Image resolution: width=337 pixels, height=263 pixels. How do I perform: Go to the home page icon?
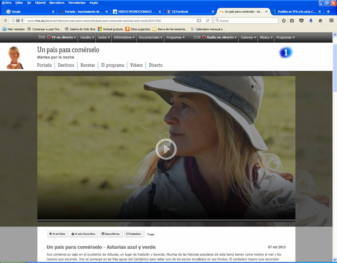320,21
